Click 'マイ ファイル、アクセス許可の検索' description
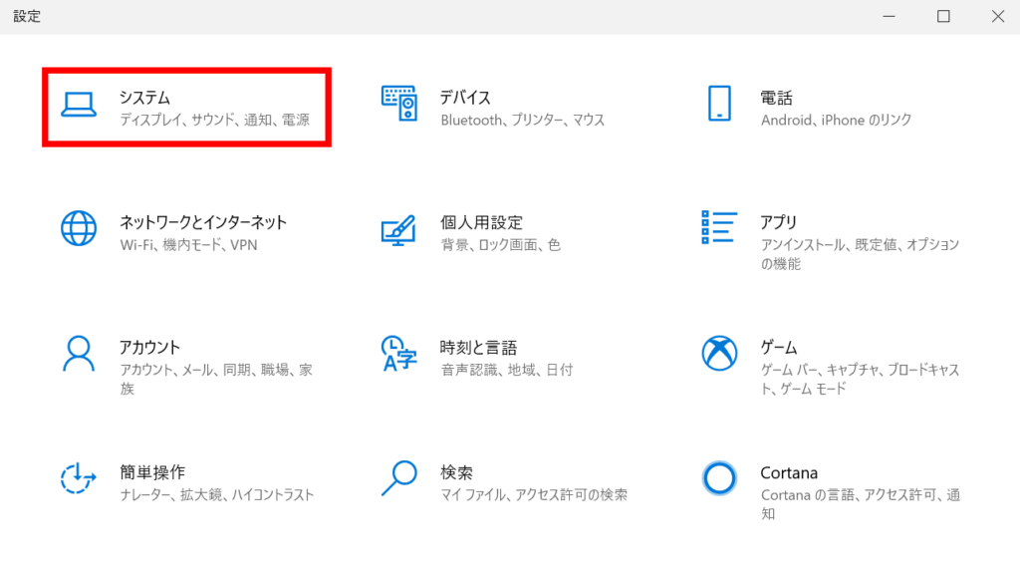 click(x=534, y=494)
